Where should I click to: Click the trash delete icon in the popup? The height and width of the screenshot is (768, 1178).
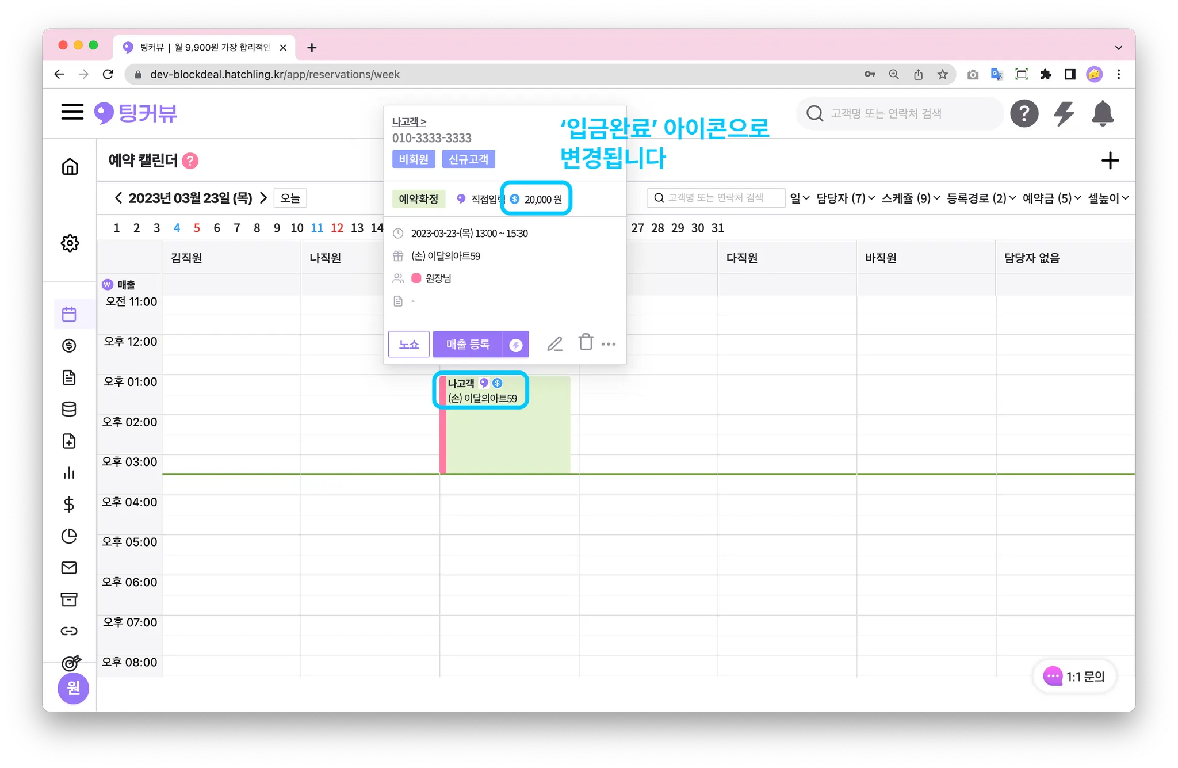pyautogui.click(x=586, y=342)
